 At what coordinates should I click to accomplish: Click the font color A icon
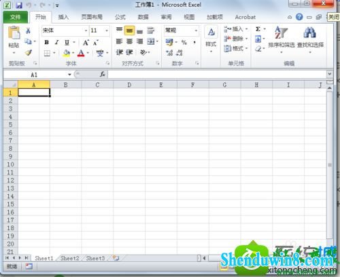81,53
